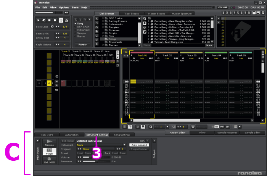Select the Sample instrument type icon
This screenshot has height=176, width=267.
(49, 143)
